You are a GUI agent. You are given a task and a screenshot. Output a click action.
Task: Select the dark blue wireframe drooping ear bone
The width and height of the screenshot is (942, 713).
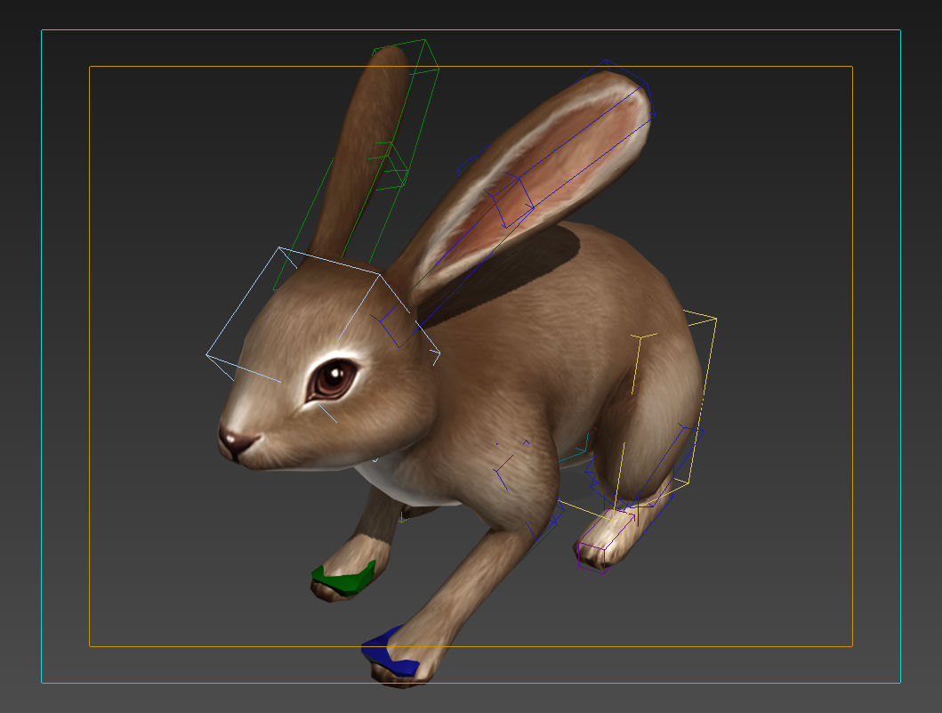[512, 204]
